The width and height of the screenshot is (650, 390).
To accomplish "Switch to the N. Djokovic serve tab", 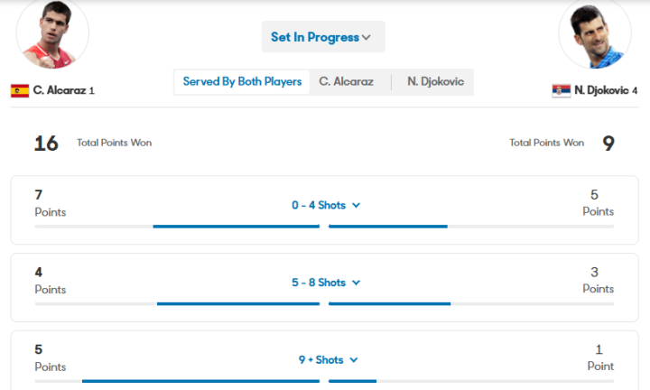I will (435, 82).
